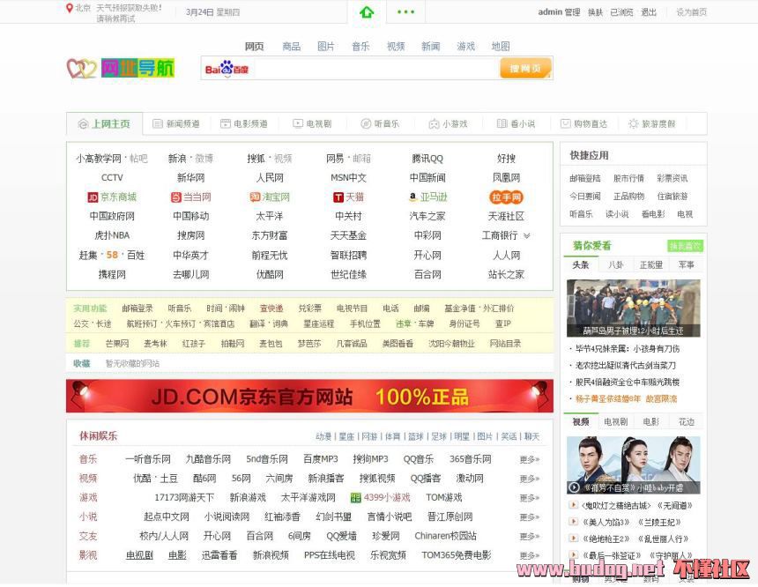Switch to the 电视剧 channel tab
Image resolution: width=758 pixels, height=587 pixels.
click(312, 123)
